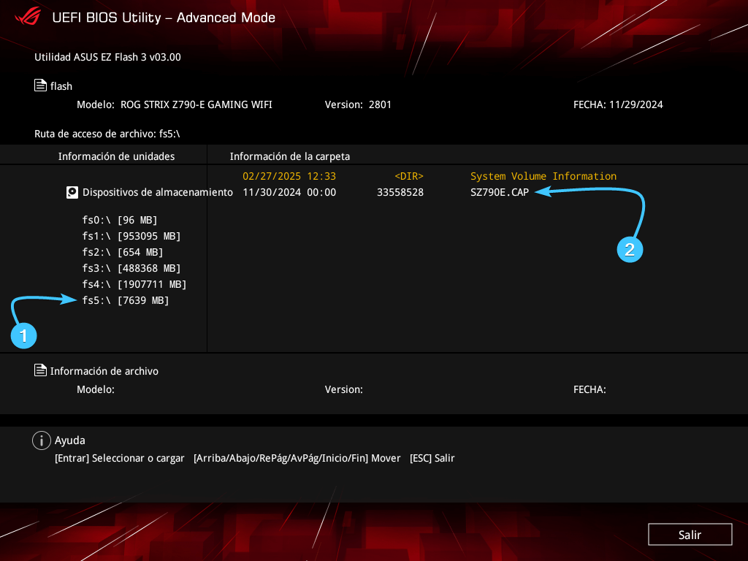The width and height of the screenshot is (748, 561).
Task: Click the Utilidad ASUS EZ Flash 3 title
Action: 107,57
